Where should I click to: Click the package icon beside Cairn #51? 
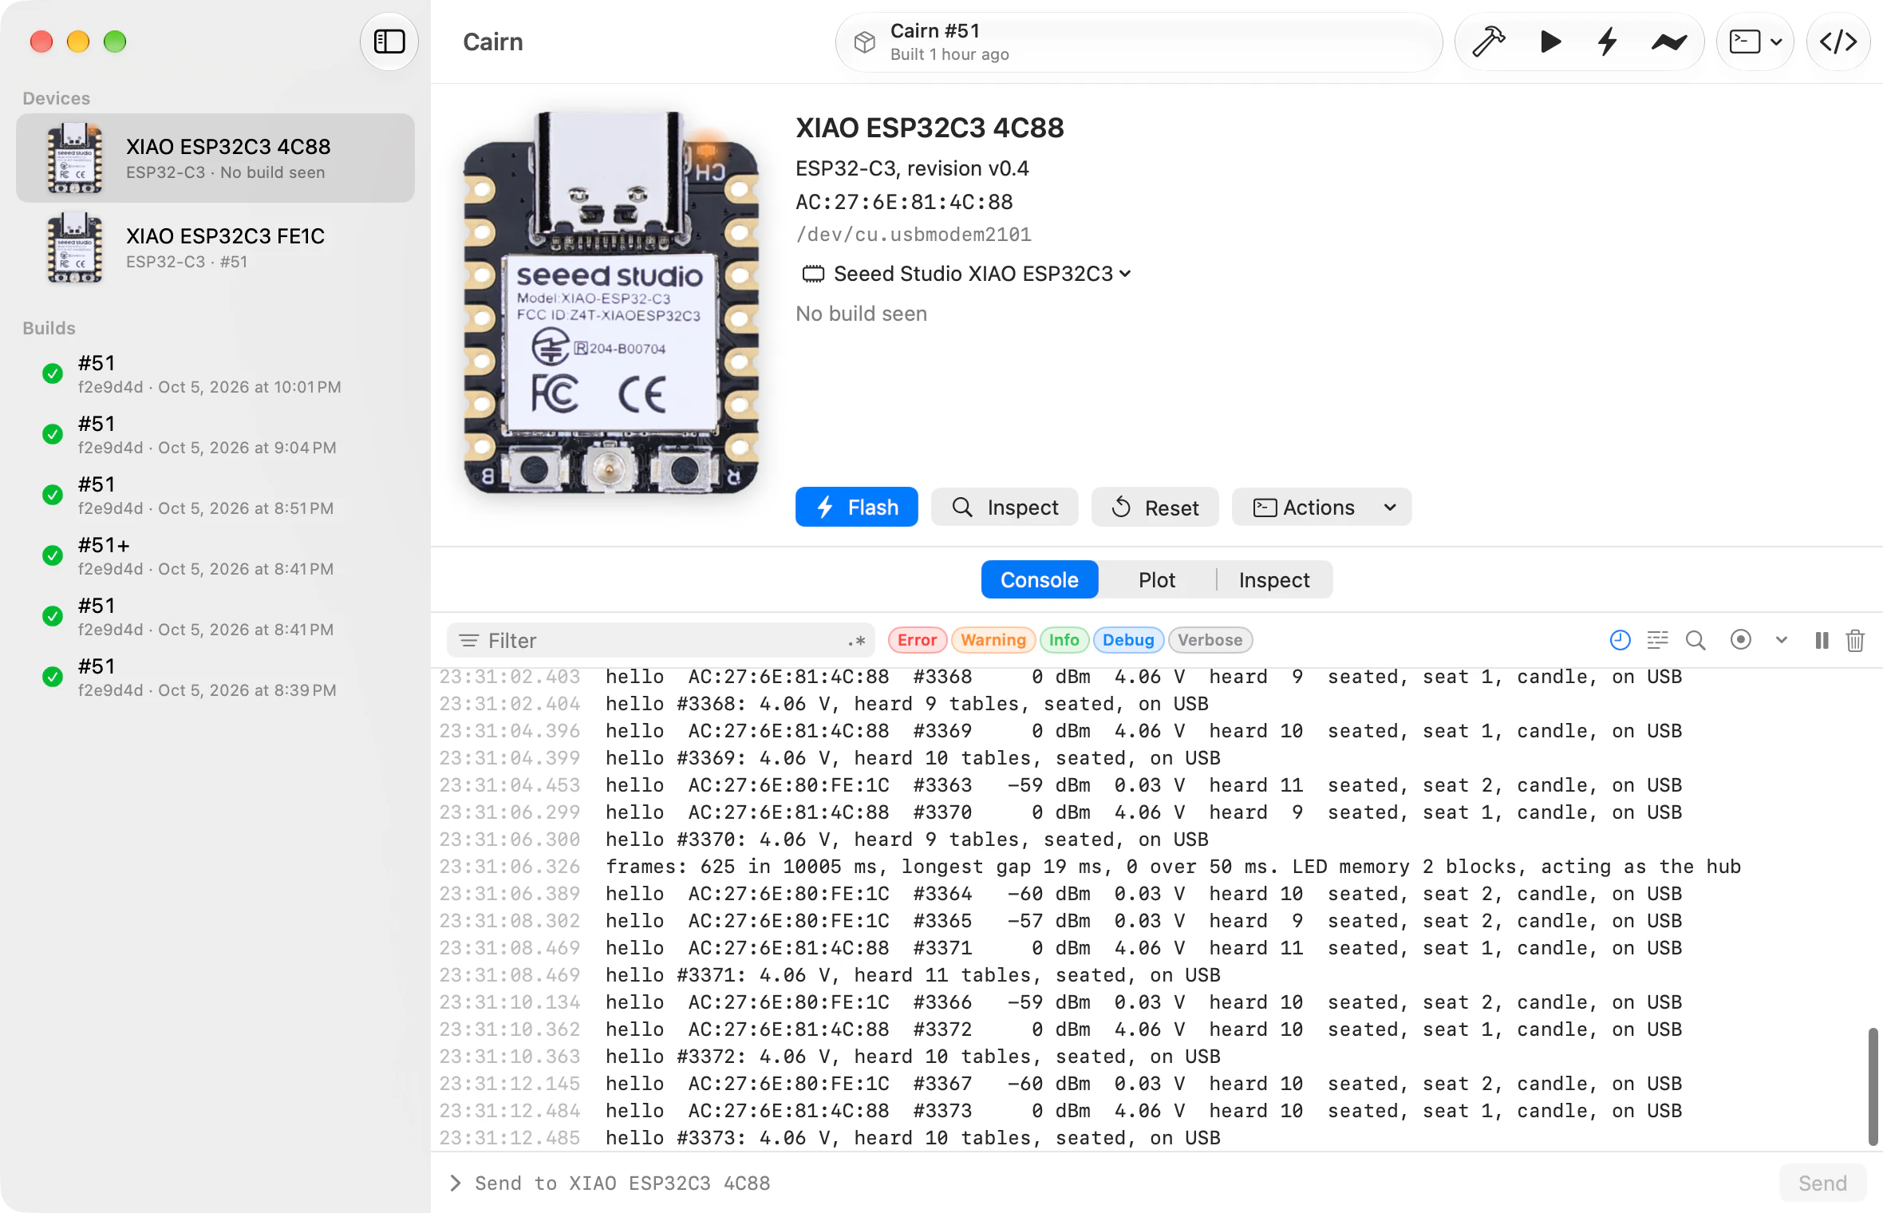pyautogui.click(x=865, y=42)
